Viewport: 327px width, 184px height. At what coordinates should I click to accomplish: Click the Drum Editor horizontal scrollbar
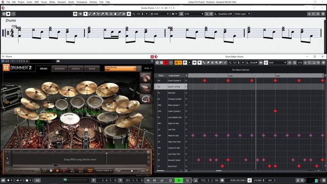click(219, 171)
